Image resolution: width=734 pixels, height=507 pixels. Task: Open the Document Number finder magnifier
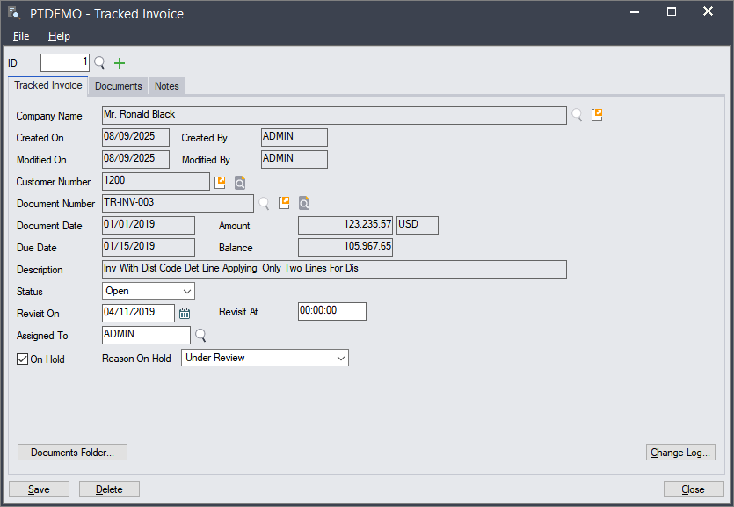tap(263, 204)
